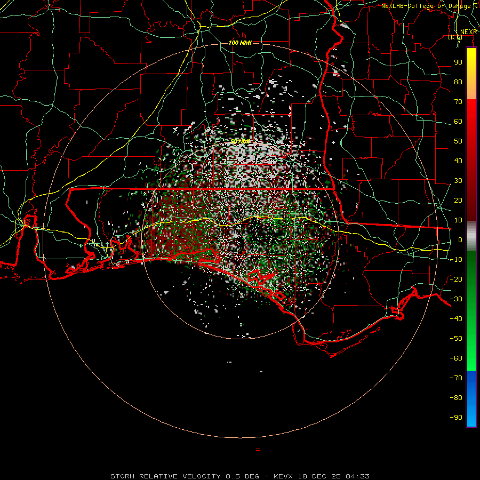480x480 pixels.
Task: Click the gray zero-velocity segment of scale
Action: [x=471, y=236]
